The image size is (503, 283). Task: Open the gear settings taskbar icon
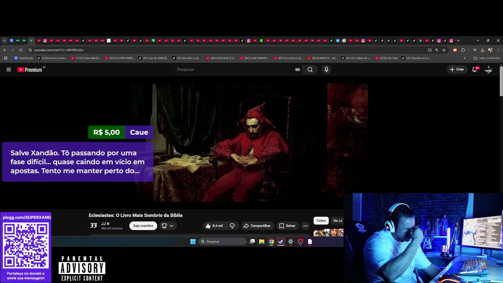[x=291, y=241]
